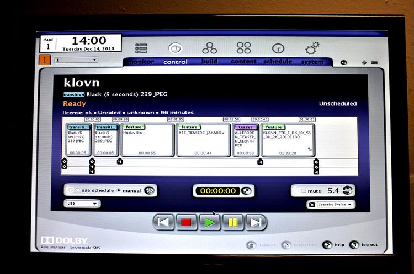Select the use schedule radio button

[x=78, y=190]
